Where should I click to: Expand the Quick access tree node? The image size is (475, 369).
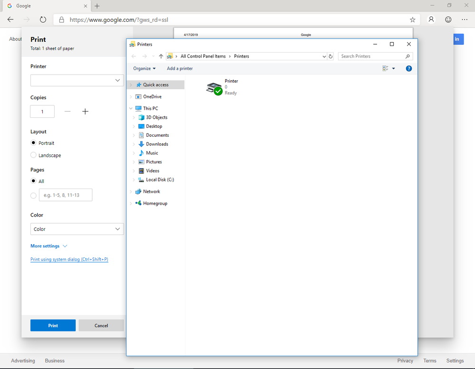coord(131,85)
